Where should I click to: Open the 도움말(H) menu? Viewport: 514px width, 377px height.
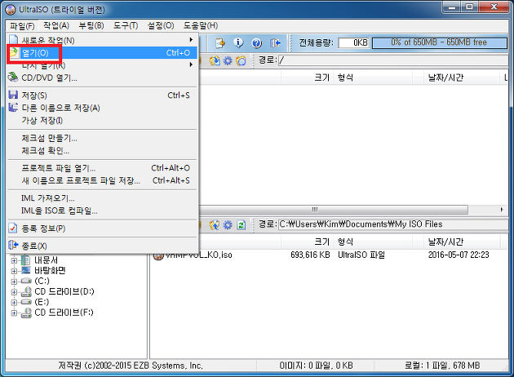[201, 25]
